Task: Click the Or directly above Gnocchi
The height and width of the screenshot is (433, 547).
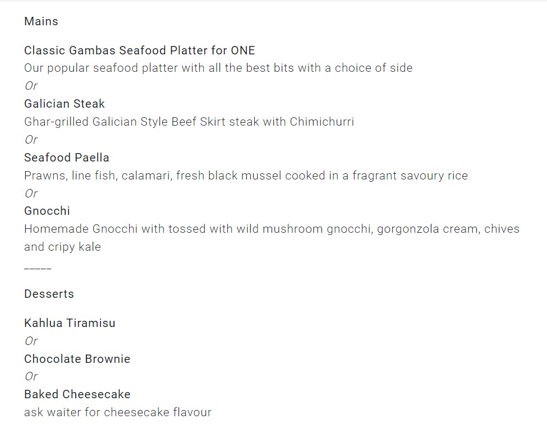Action: (31, 194)
